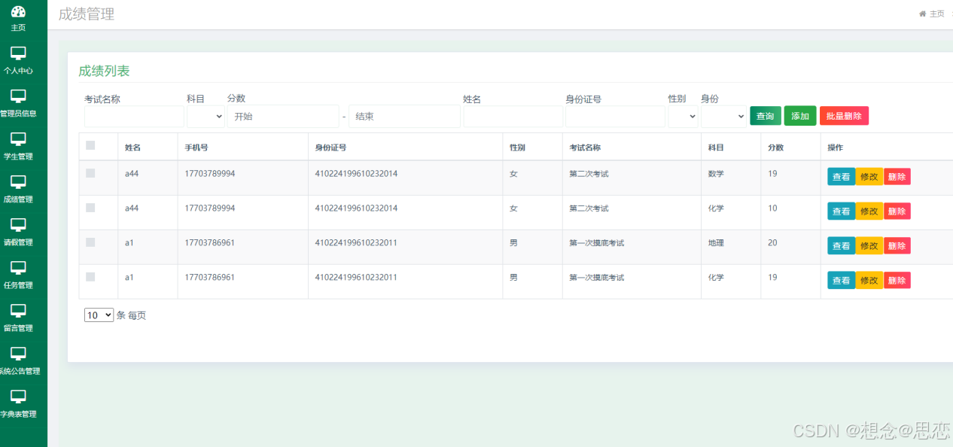Click 修改 for the a44 数学 row
953x447 pixels.
(869, 177)
